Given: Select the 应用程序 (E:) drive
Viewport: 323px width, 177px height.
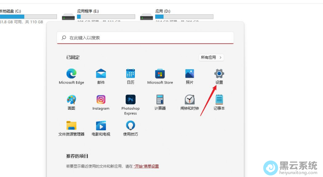Looking at the screenshot, I should (98, 16).
